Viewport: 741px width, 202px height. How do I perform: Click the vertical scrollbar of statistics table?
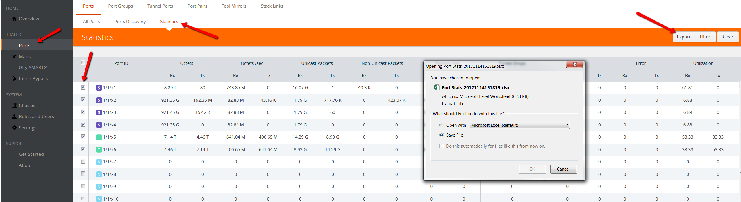(x=740, y=142)
